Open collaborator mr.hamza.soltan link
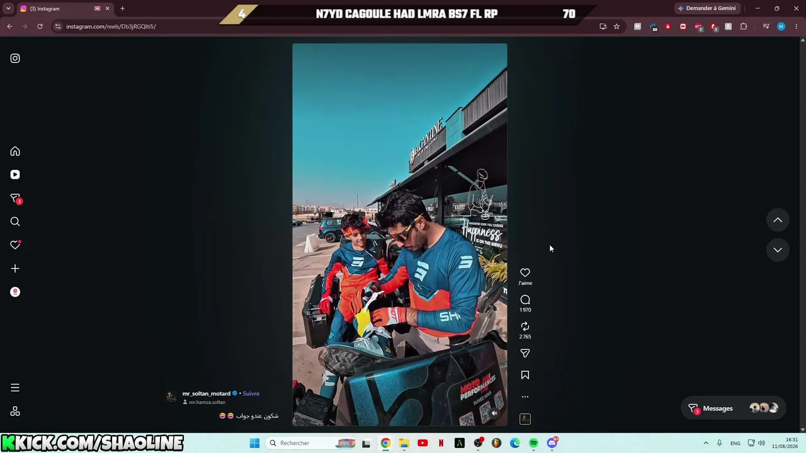The height and width of the screenshot is (453, 806). pos(207,403)
